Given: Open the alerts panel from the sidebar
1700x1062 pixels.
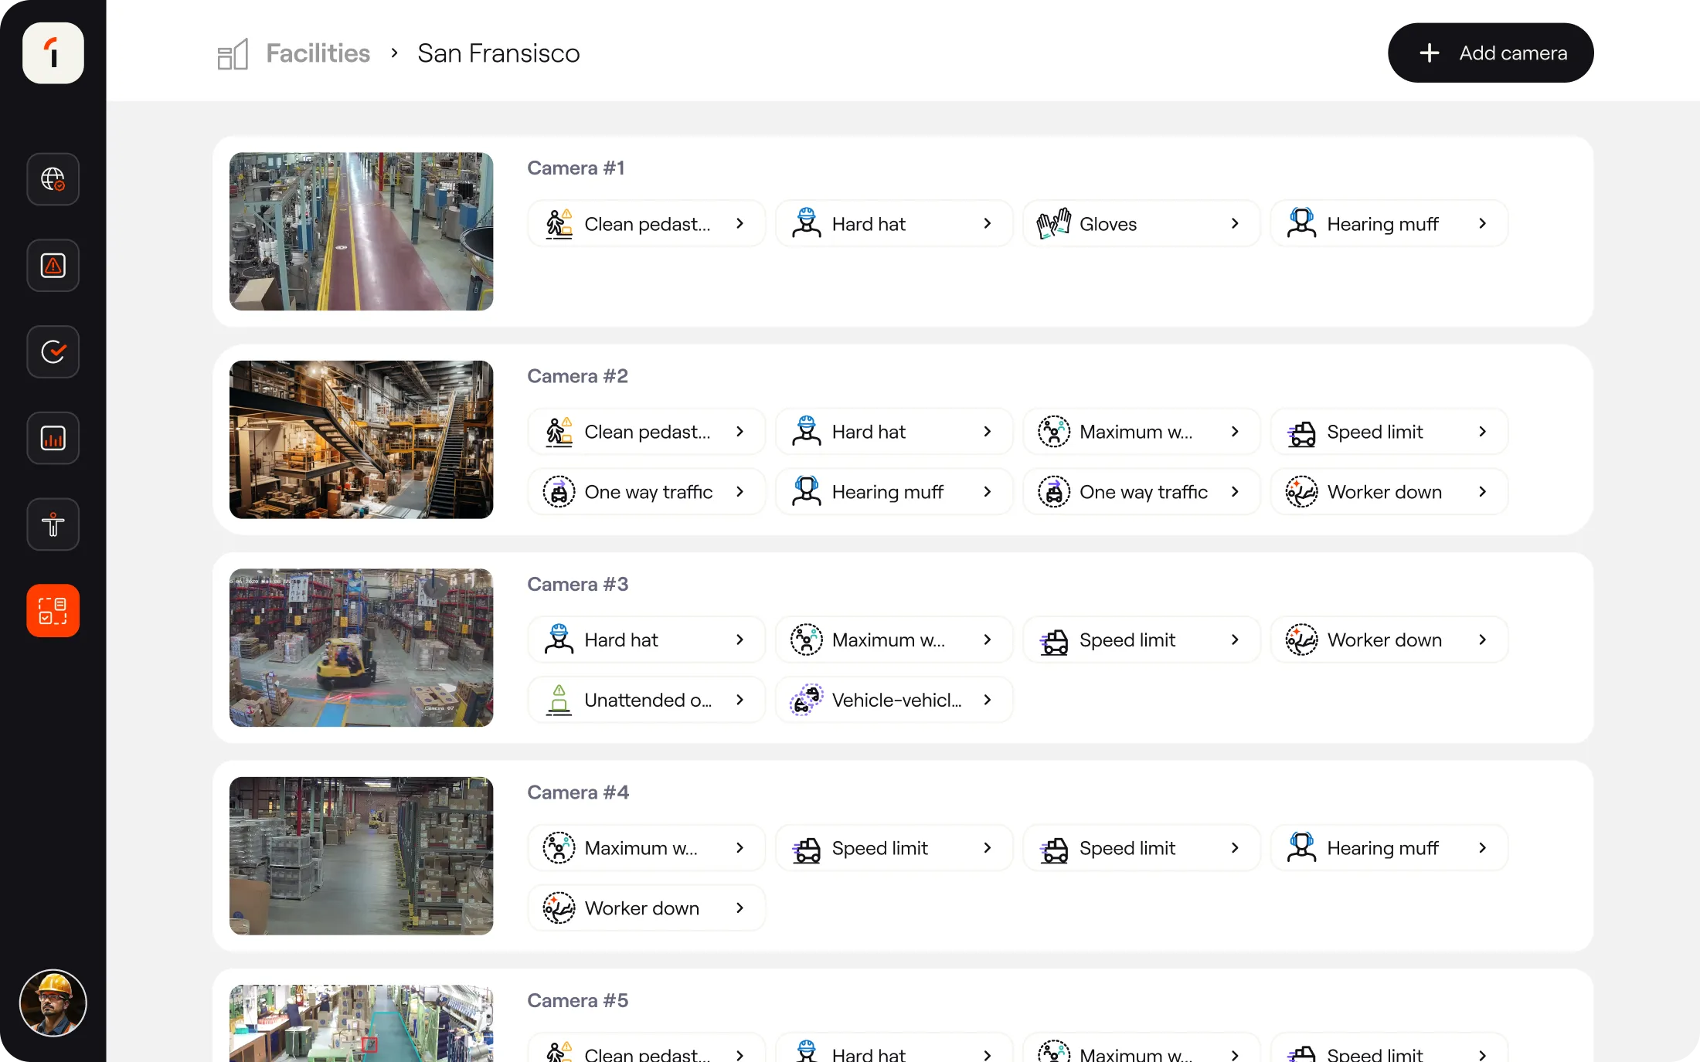Looking at the screenshot, I should 53,266.
